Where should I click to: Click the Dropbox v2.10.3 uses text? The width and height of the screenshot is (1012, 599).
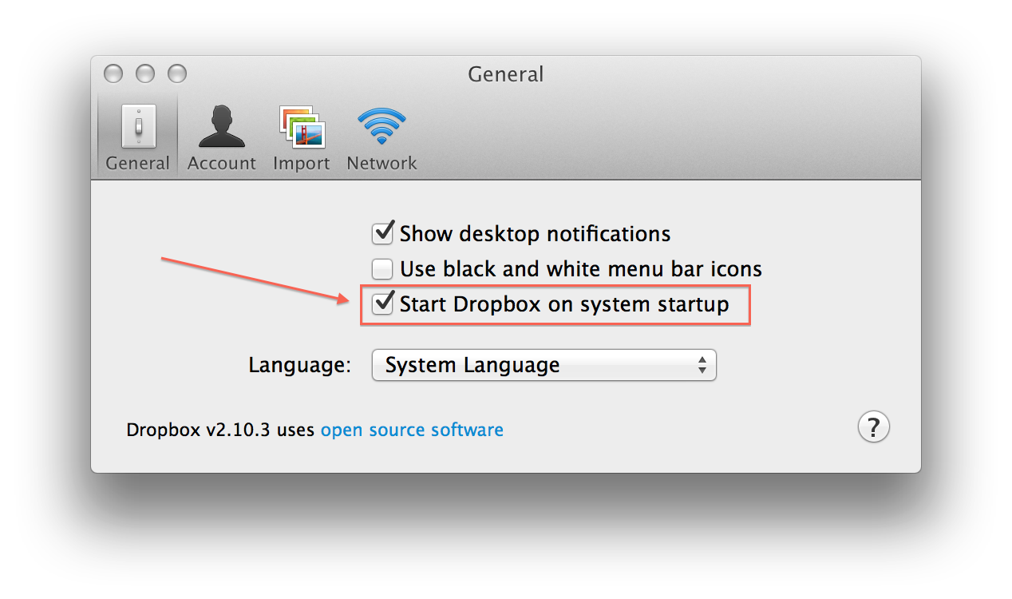221,430
